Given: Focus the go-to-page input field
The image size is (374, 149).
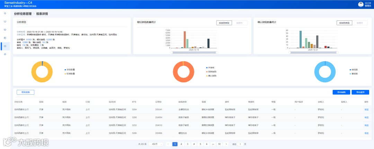Looking at the screenshot, I should 240,144.
